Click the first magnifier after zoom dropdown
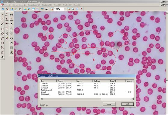The width and height of the screenshot is (168, 115). pos(69,9)
